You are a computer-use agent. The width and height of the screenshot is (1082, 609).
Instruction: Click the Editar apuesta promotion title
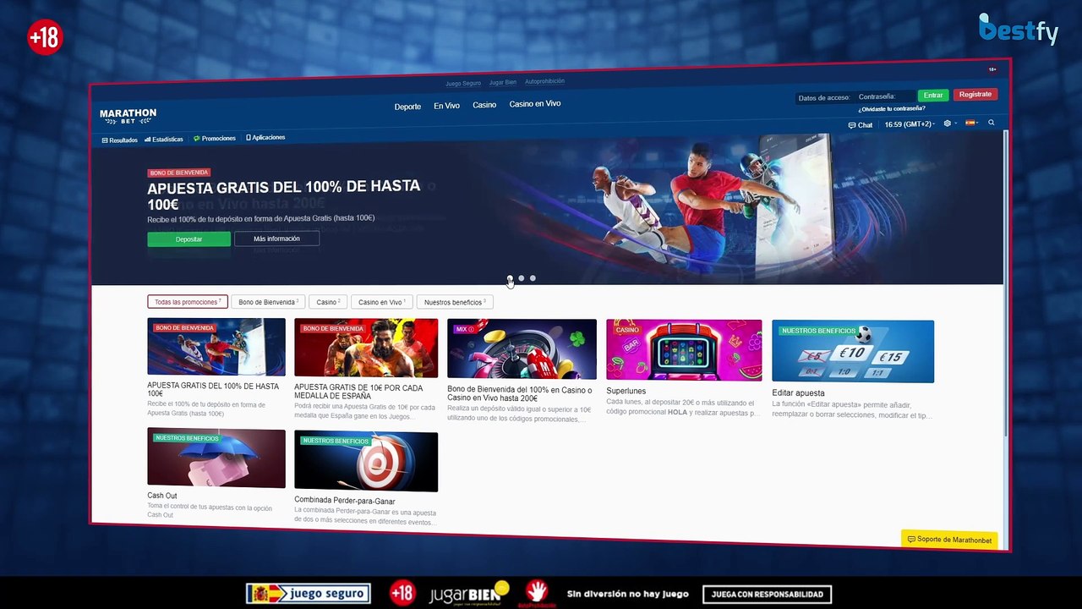[798, 392]
